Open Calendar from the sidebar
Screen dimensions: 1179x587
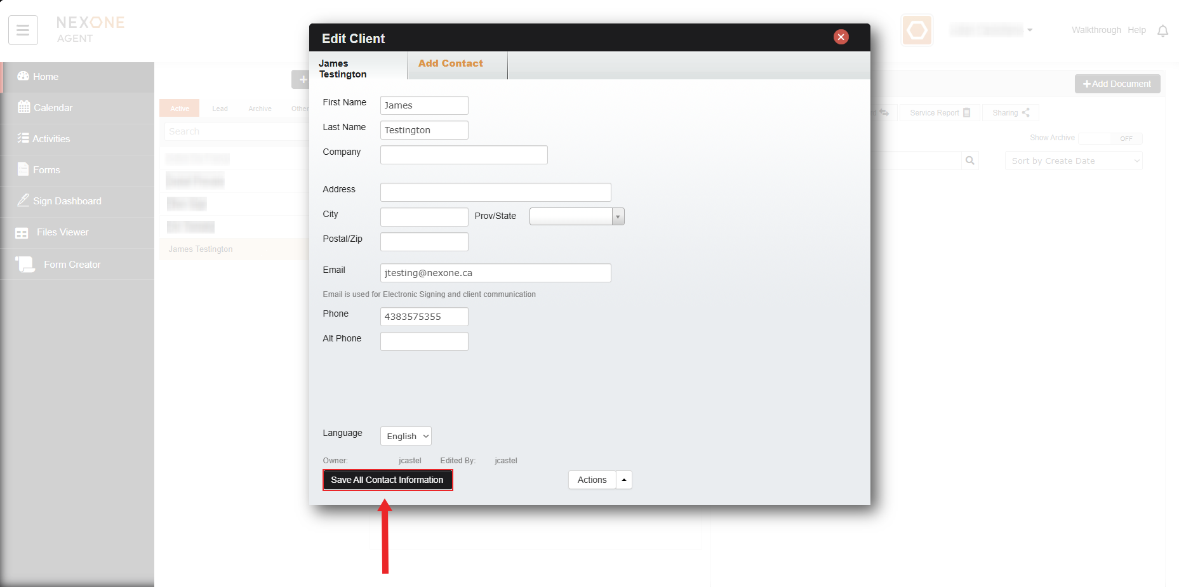(x=53, y=108)
